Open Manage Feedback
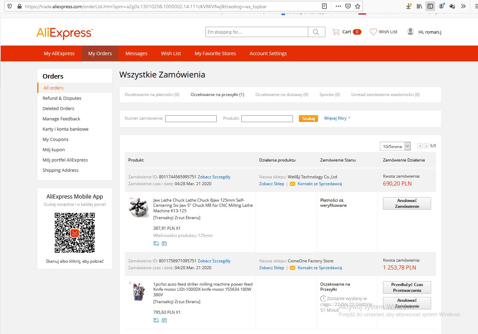Viewport: 478px width, 334px height. point(61,119)
